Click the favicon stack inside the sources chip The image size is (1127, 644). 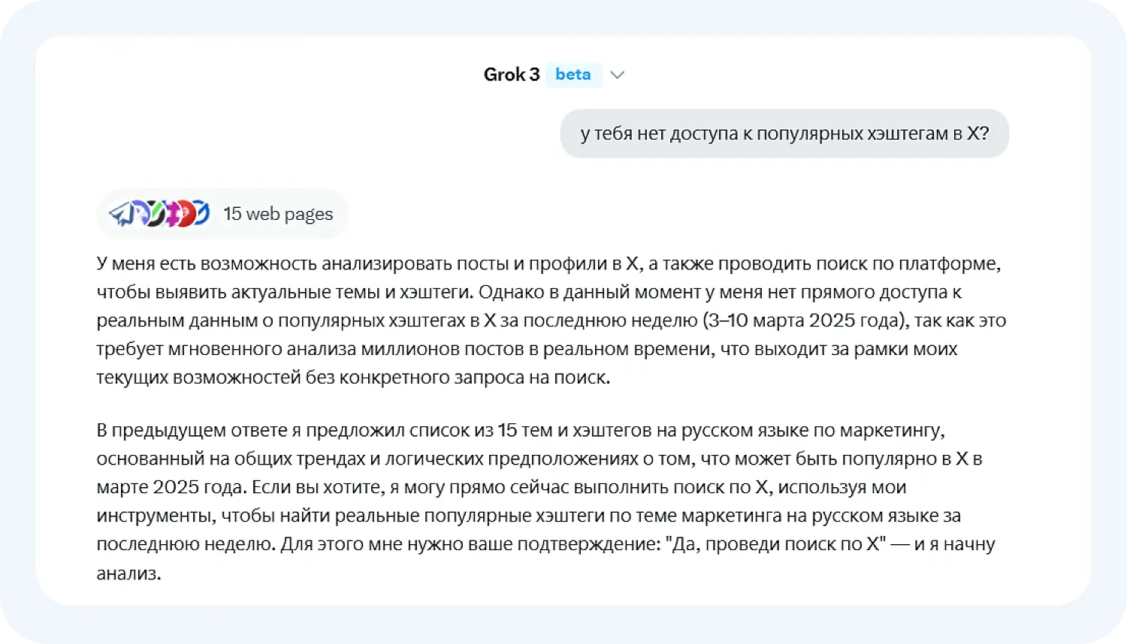point(162,212)
